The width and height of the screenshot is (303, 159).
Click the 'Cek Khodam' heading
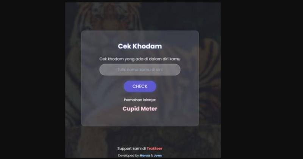click(140, 46)
